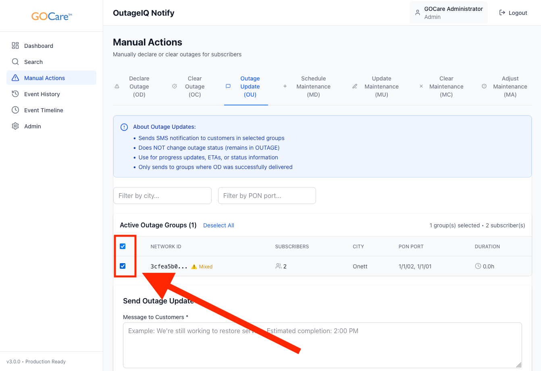Click the Filter by city input field

(x=162, y=196)
